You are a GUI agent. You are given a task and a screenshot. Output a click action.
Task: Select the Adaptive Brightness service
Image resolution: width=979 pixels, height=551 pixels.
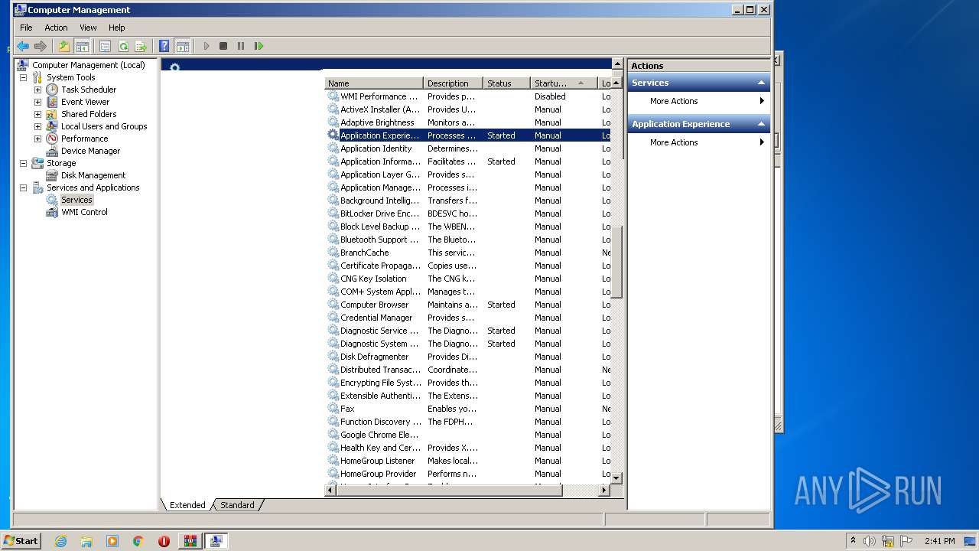pos(468,122)
